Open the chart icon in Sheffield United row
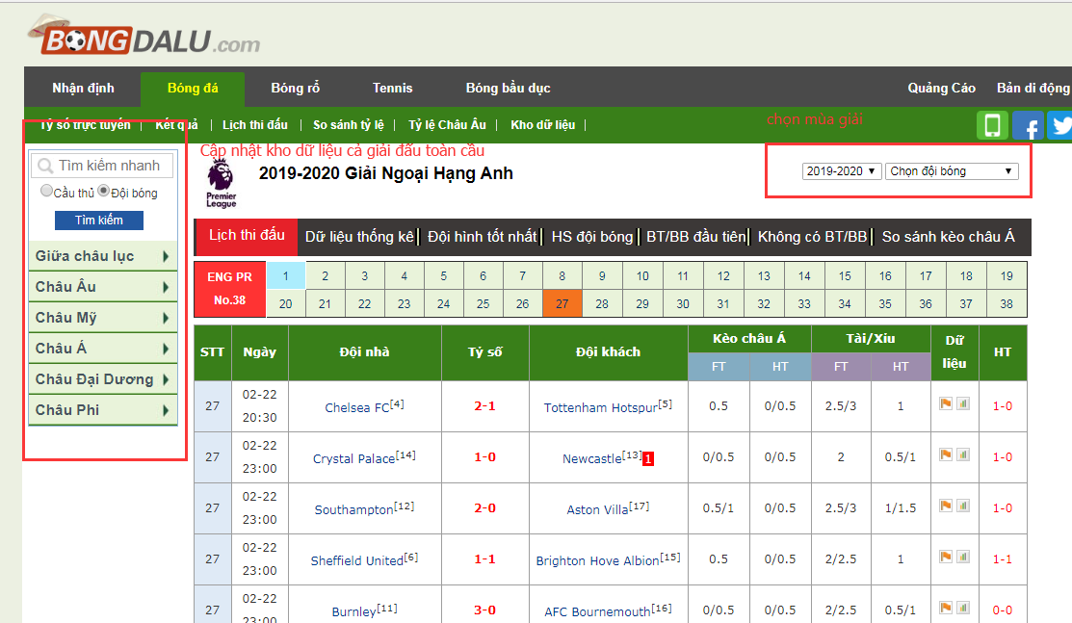1072x623 pixels. click(x=962, y=557)
